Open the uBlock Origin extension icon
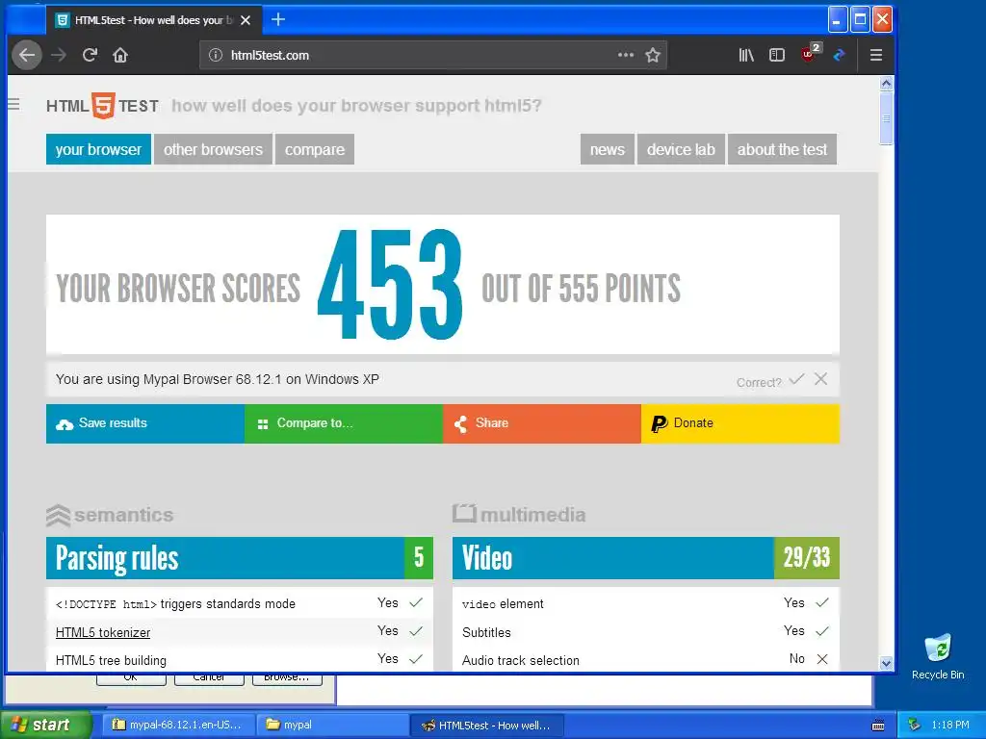 coord(809,54)
